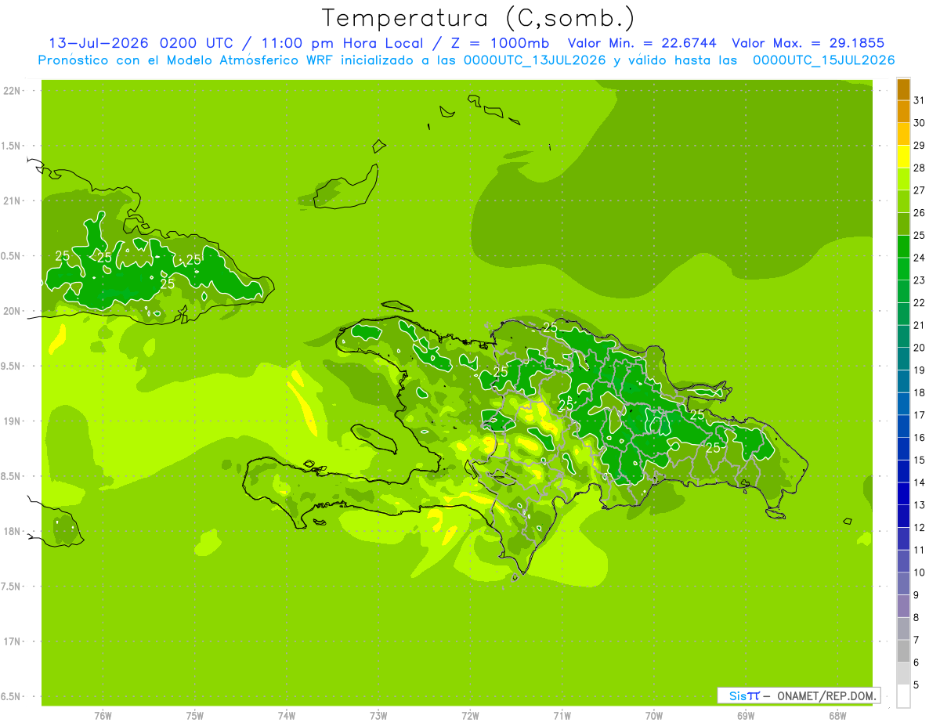Click the valid-until time '0000UTC_15JUL2026'
Image resolution: width=940 pixels, height=726 pixels.
[x=823, y=60]
